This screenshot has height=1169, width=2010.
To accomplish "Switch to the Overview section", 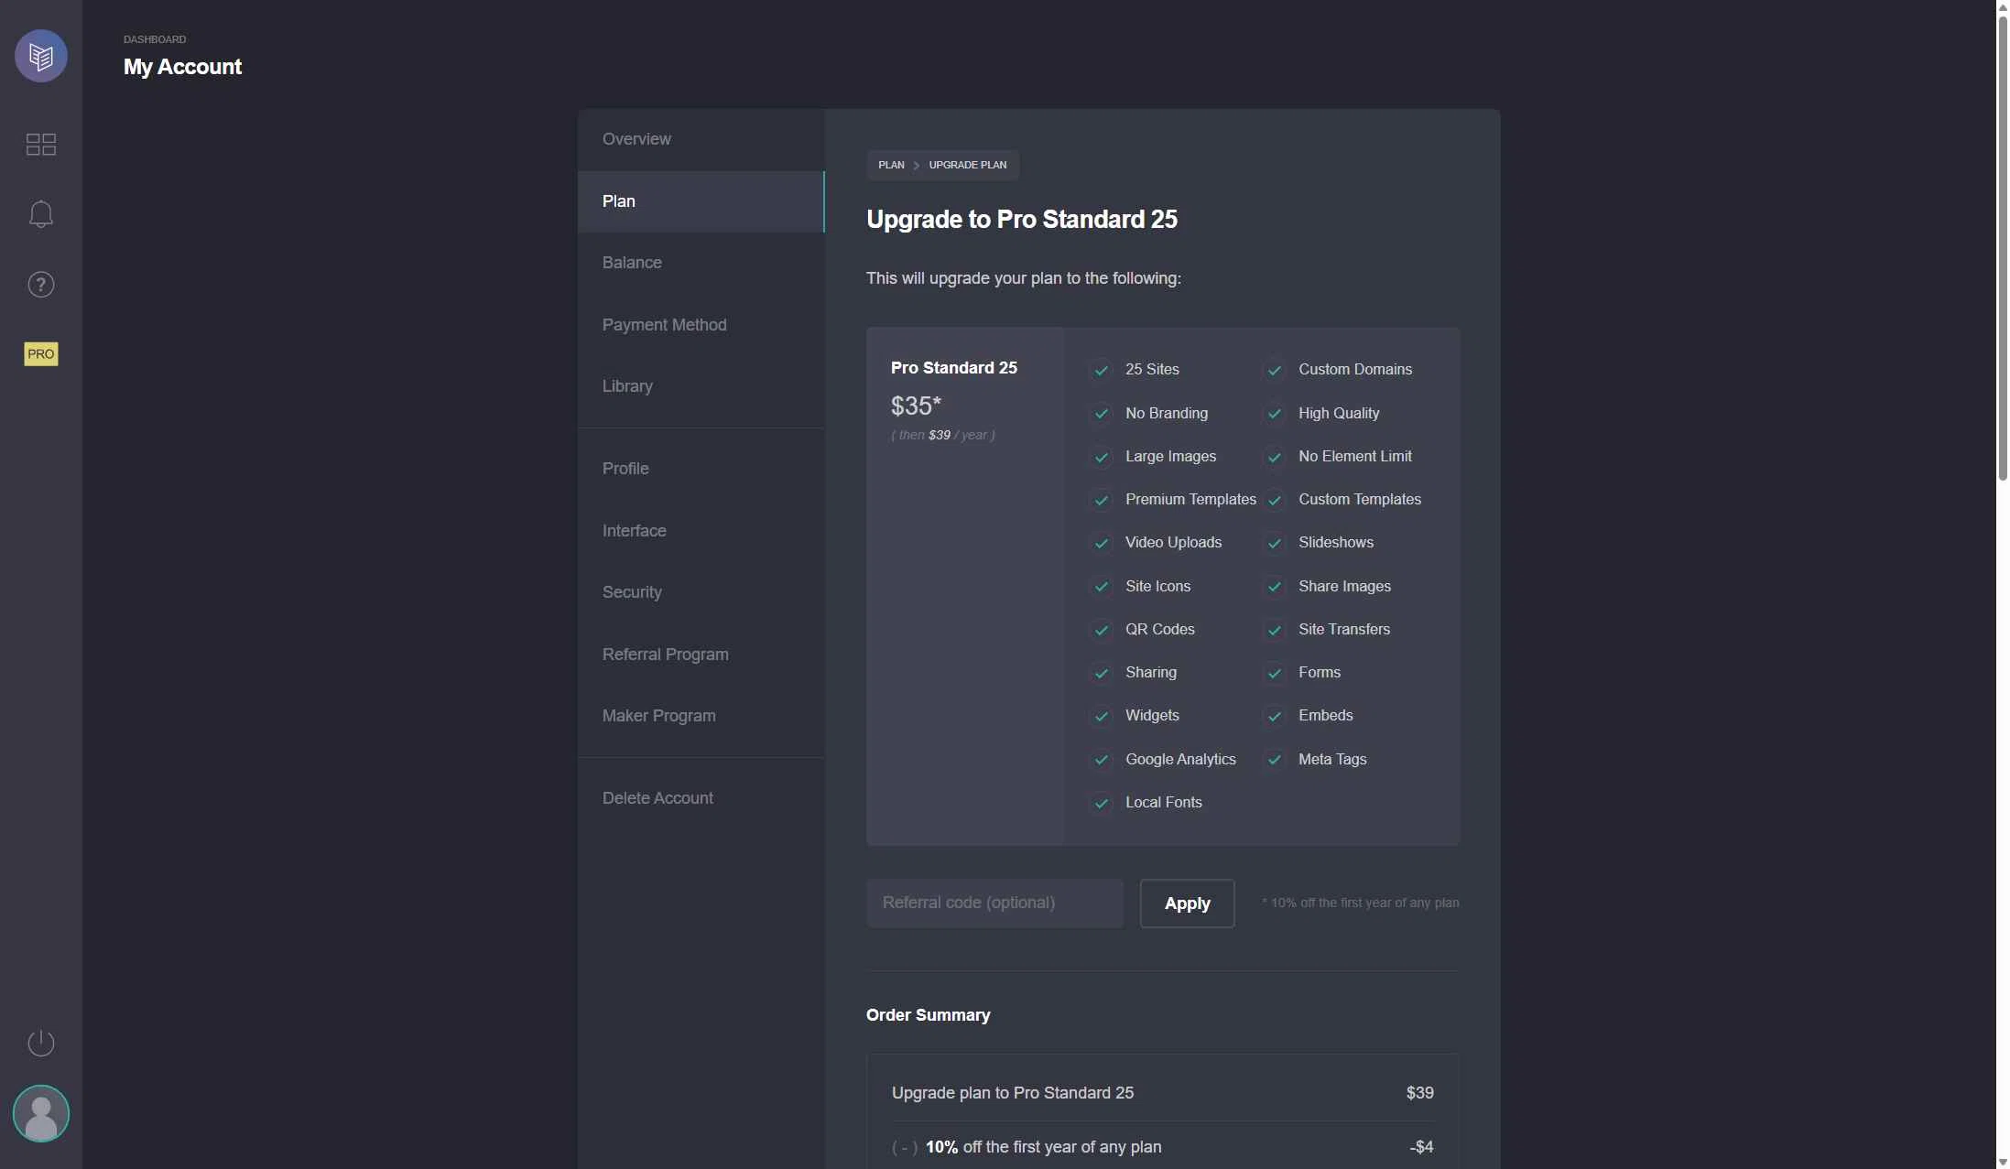I will pyautogui.click(x=636, y=139).
